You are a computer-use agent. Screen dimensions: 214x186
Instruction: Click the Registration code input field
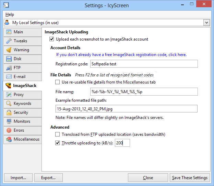pos(144,64)
